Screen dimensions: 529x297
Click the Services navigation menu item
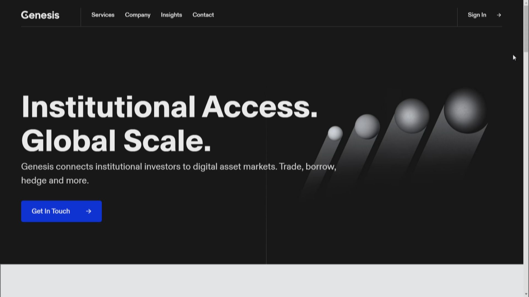(103, 15)
